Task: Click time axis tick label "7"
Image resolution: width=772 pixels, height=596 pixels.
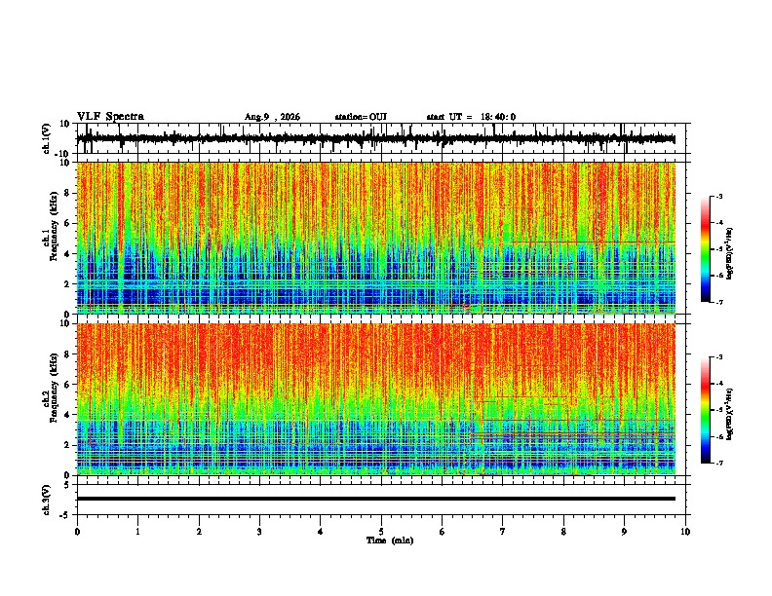Action: tap(503, 532)
